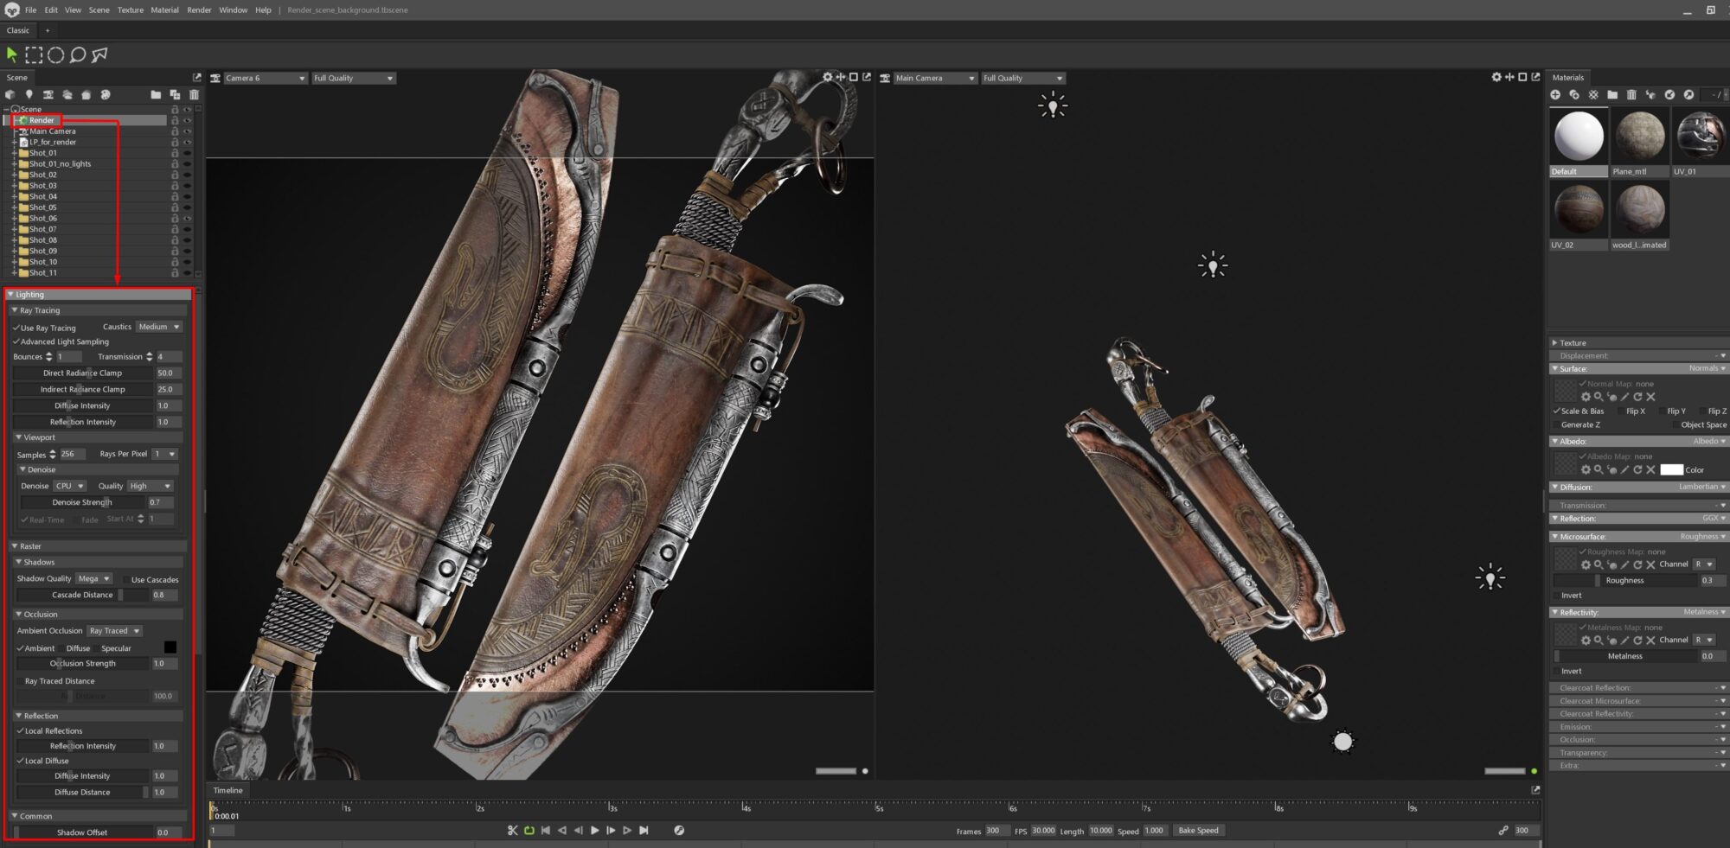Select the arrow move tool in the top toolbar
The width and height of the screenshot is (1730, 848).
tap(13, 54)
